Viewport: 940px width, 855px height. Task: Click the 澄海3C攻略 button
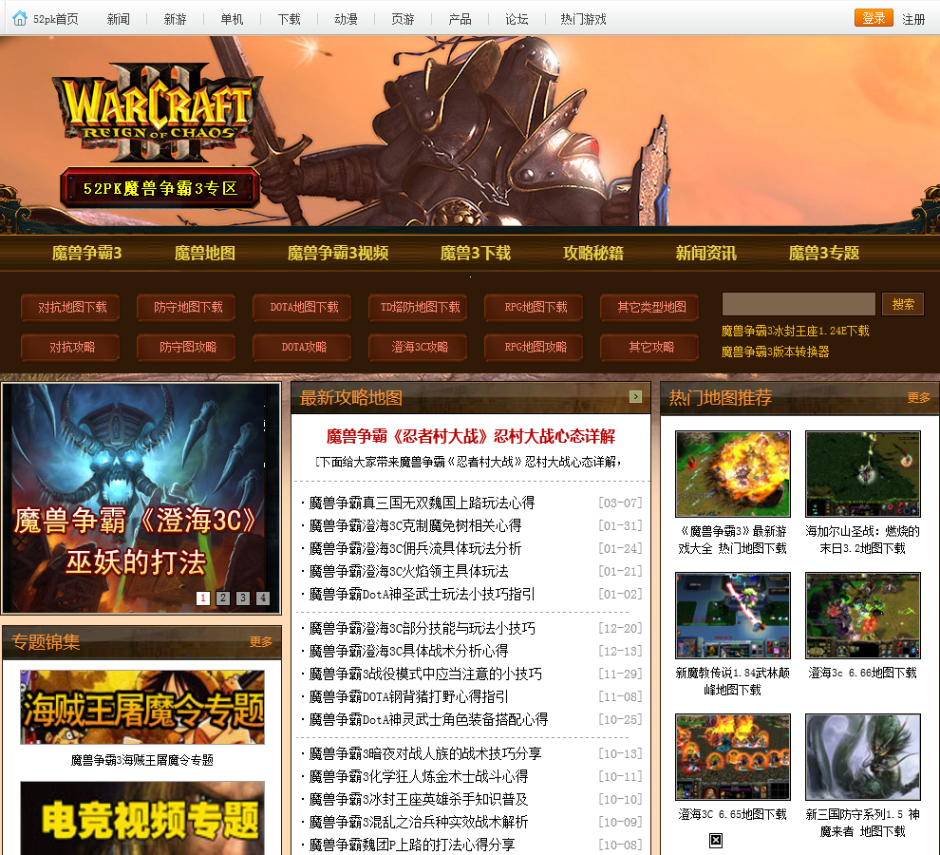tap(420, 347)
